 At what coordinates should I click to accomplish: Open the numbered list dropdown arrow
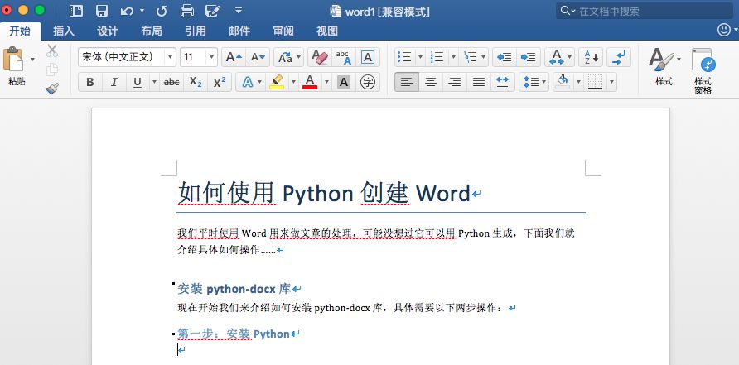453,57
